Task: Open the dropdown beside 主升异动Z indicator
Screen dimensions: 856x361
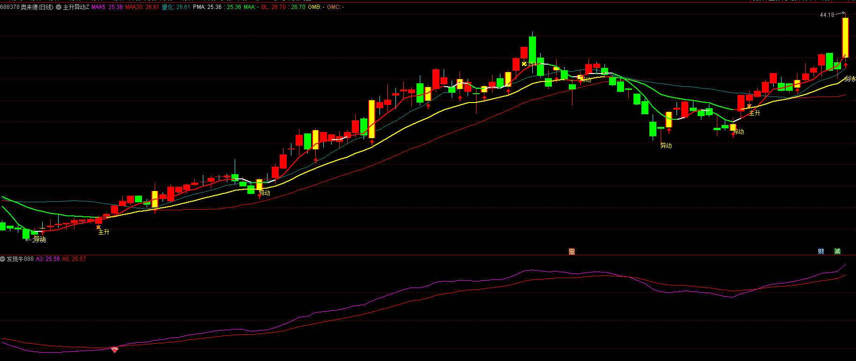Action: [59, 7]
